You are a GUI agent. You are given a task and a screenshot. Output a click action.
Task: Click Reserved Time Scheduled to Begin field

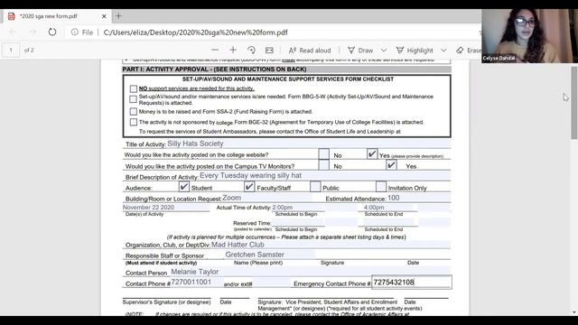(x=298, y=222)
